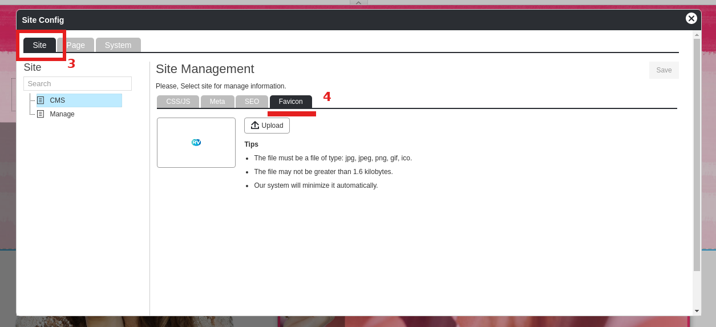The width and height of the screenshot is (716, 327).
Task: Open the System tab
Action: pos(118,45)
